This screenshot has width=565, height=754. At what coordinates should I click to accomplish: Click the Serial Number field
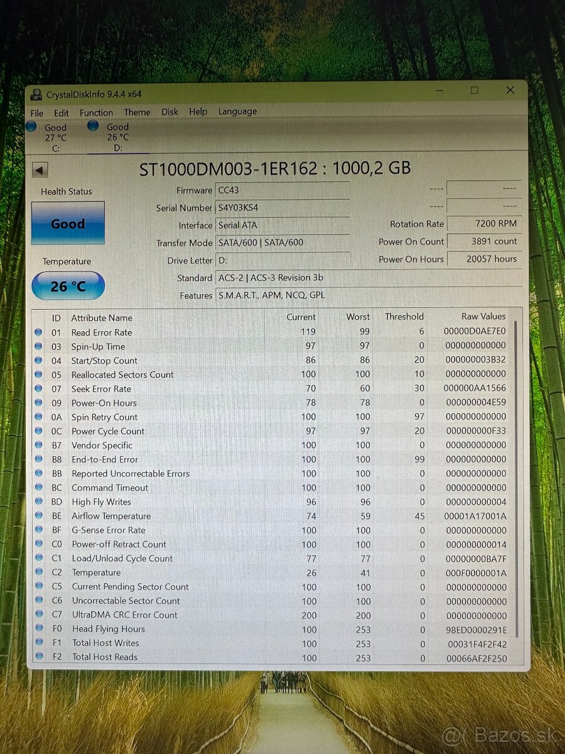coord(282,207)
